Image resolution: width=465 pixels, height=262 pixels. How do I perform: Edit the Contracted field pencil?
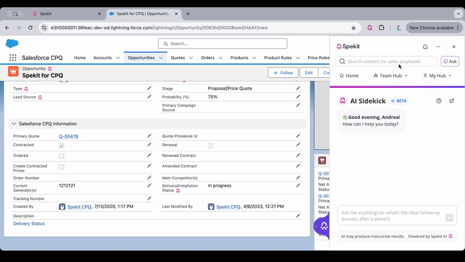pos(149,144)
